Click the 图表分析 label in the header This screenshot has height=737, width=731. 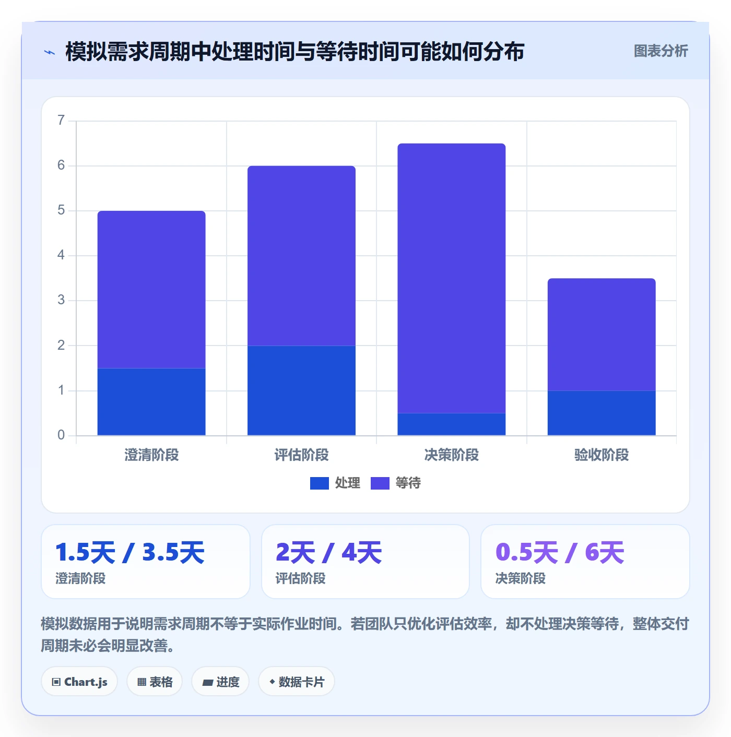pyautogui.click(x=661, y=51)
